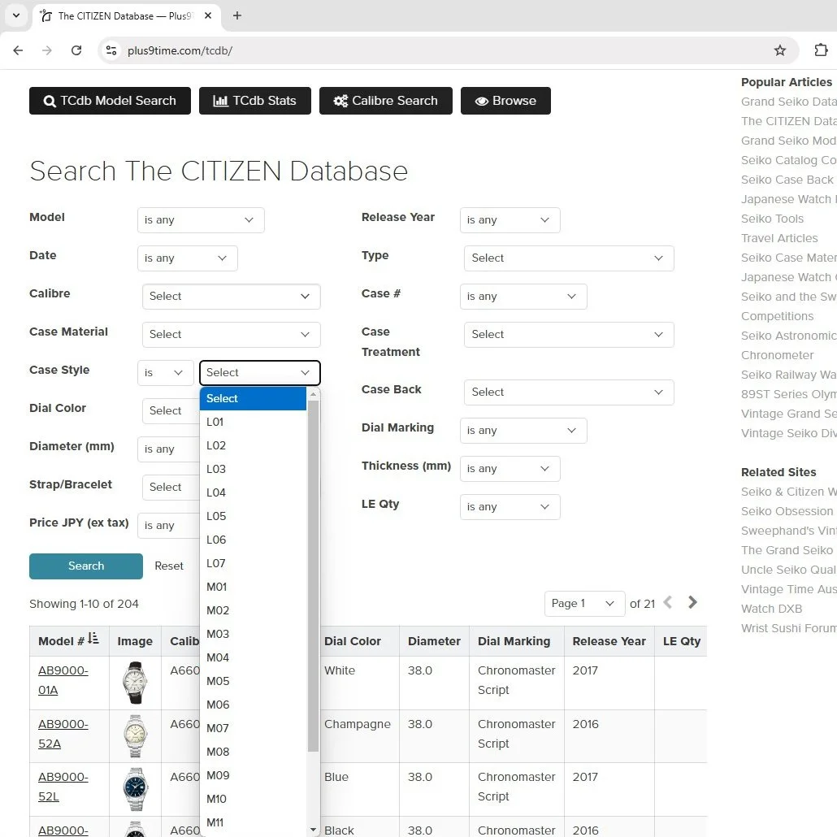
Task: Open model link AB9000-52L
Action: 63,787
